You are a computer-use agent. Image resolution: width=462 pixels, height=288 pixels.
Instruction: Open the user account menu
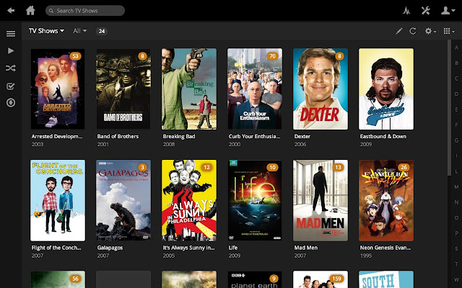click(447, 11)
